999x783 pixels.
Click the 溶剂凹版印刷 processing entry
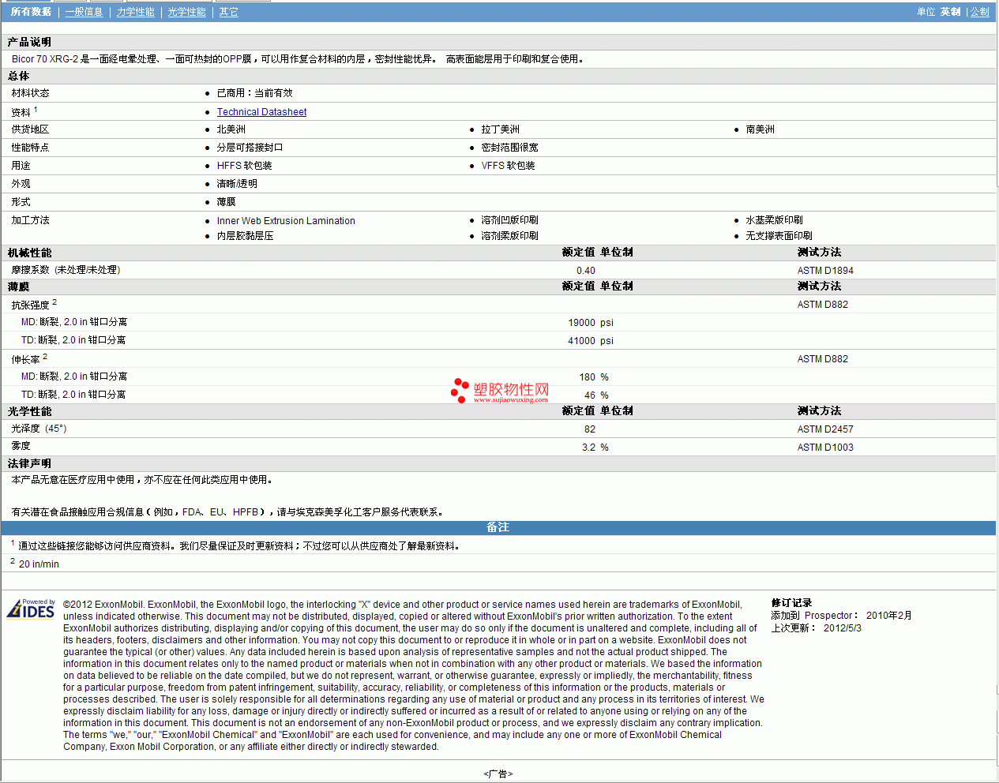510,220
